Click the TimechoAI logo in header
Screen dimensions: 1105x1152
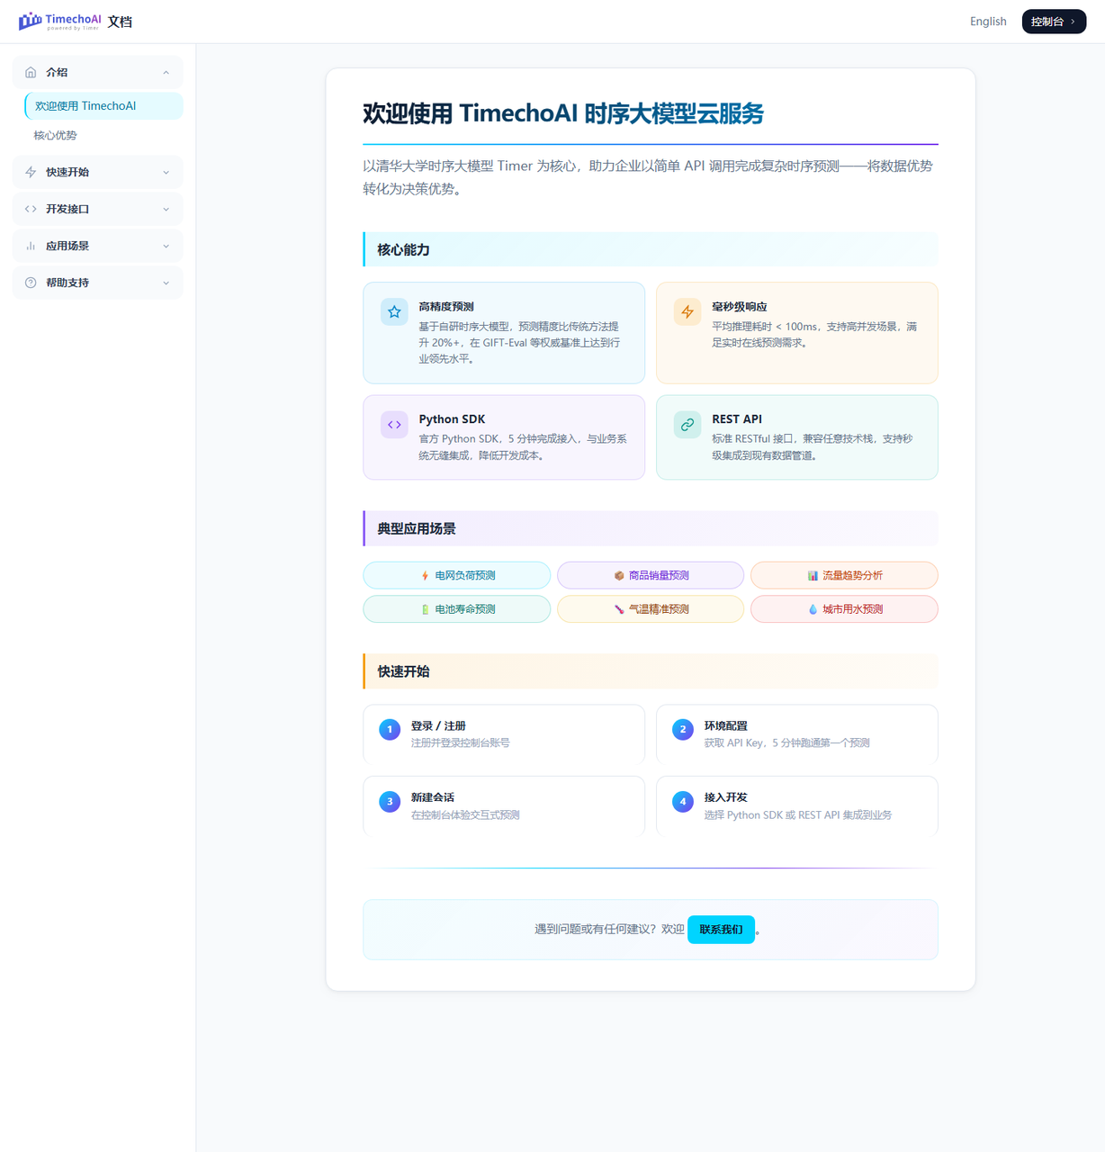(x=59, y=21)
